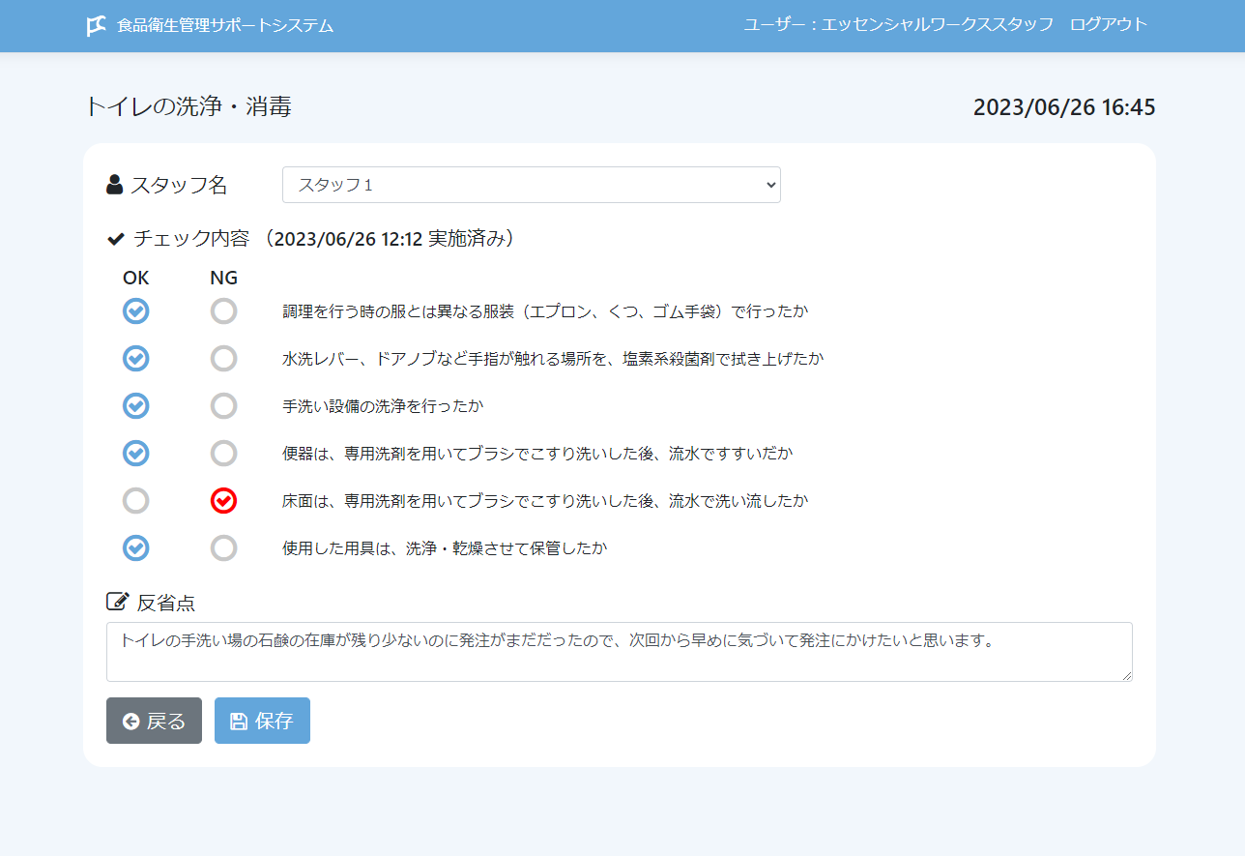
Task: Open the スタッフ名 staff dropdown
Action: coord(532,185)
